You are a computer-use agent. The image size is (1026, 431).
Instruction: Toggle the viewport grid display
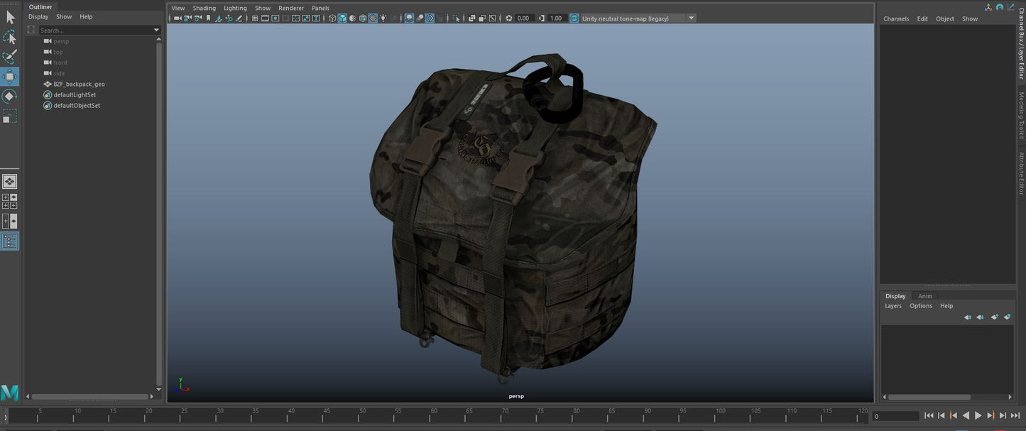[x=255, y=18]
